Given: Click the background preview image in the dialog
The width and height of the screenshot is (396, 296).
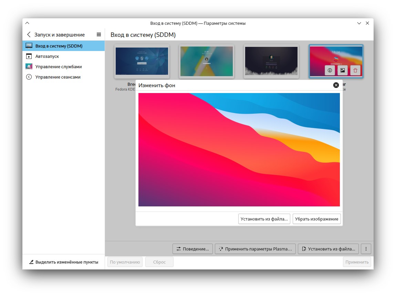Looking at the screenshot, I should [x=239, y=150].
